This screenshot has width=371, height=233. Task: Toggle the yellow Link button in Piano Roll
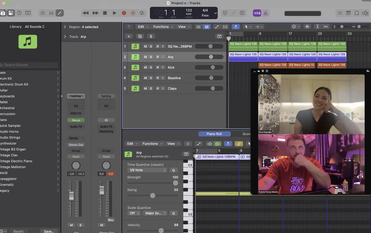click(239, 144)
